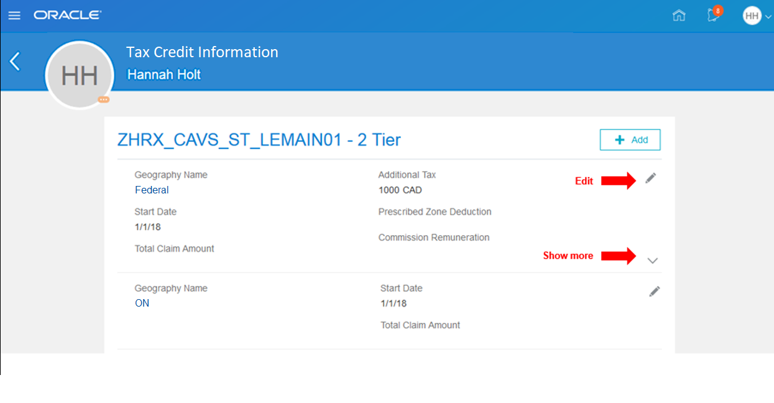Edit the ON tax credit record
774x403 pixels.
coord(654,291)
